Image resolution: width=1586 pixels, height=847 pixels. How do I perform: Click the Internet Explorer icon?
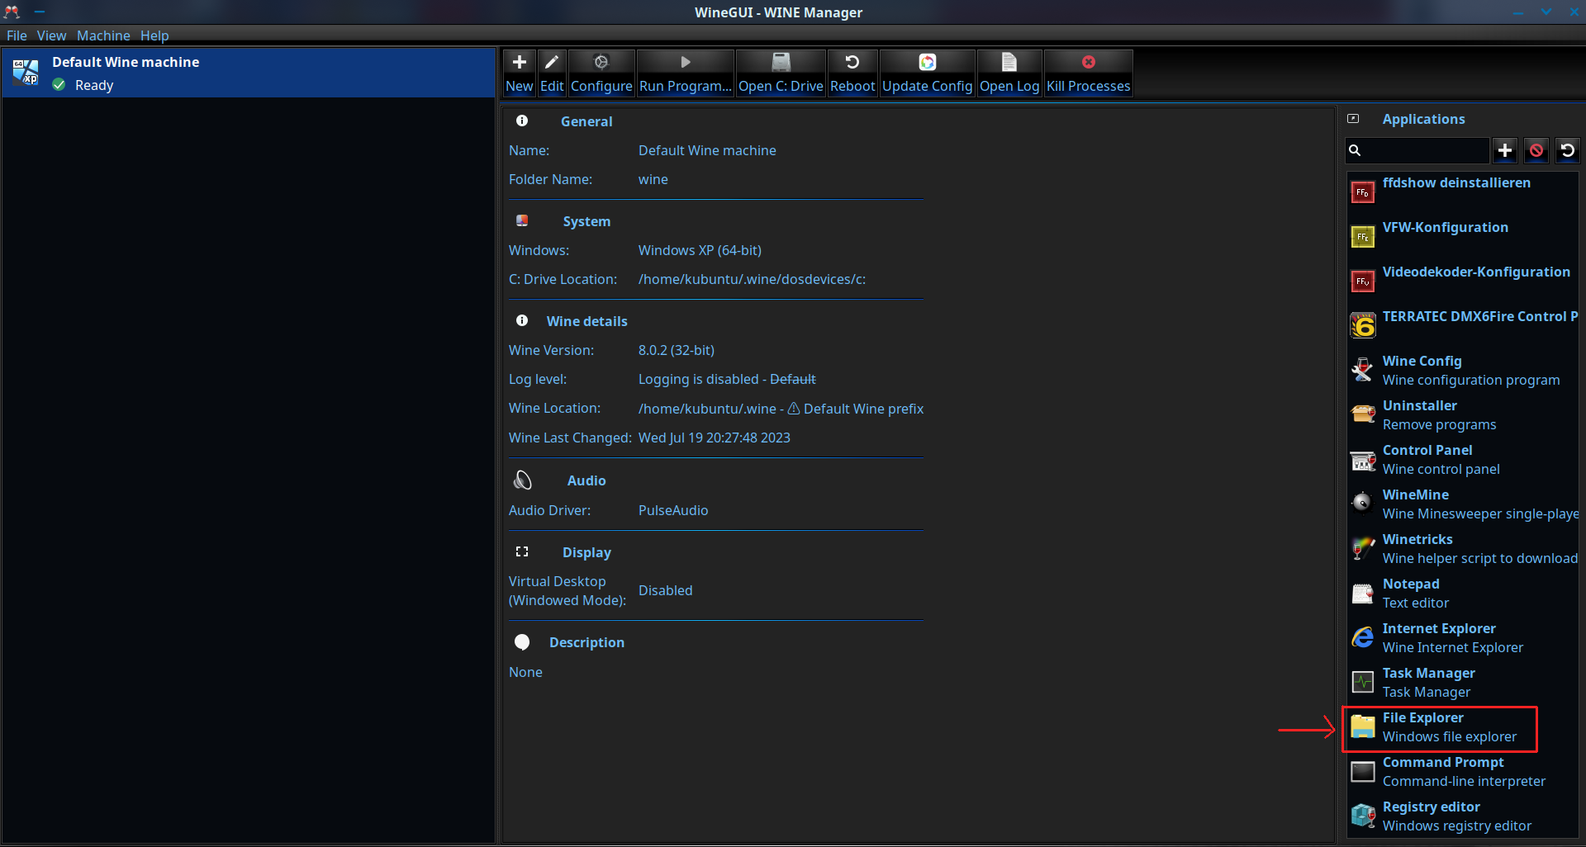pos(1363,637)
